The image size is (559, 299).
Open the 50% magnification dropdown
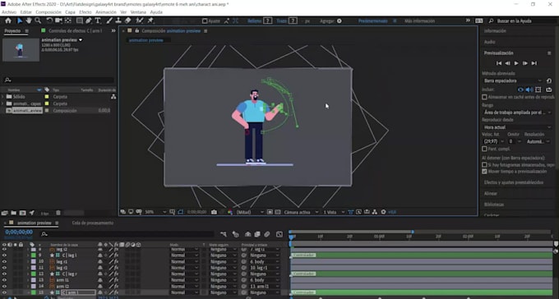coord(156,212)
